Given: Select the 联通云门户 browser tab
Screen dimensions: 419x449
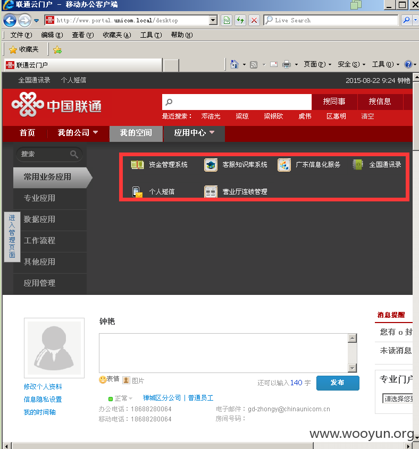Looking at the screenshot, I should [83, 65].
